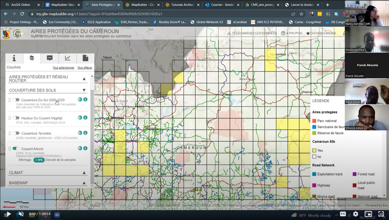Enable the Couverture Terrestre layer

pos(16,133)
